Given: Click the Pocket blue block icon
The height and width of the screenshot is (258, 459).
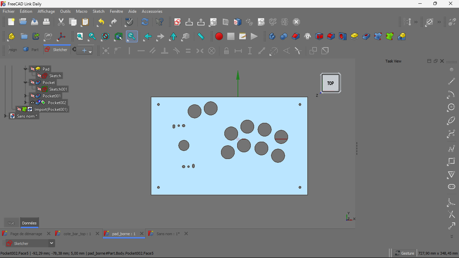Looking at the screenshot, I should pyautogui.click(x=366, y=36).
